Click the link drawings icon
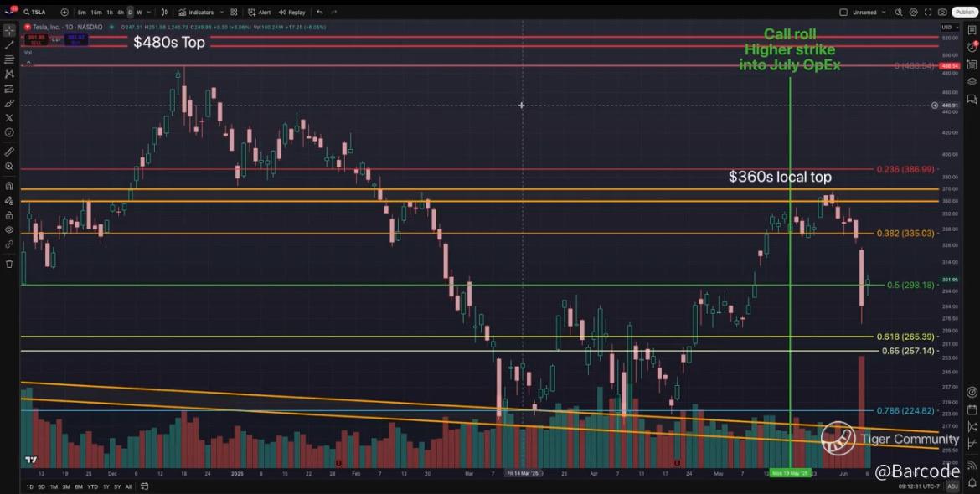This screenshot has width=980, height=494. click(x=8, y=244)
